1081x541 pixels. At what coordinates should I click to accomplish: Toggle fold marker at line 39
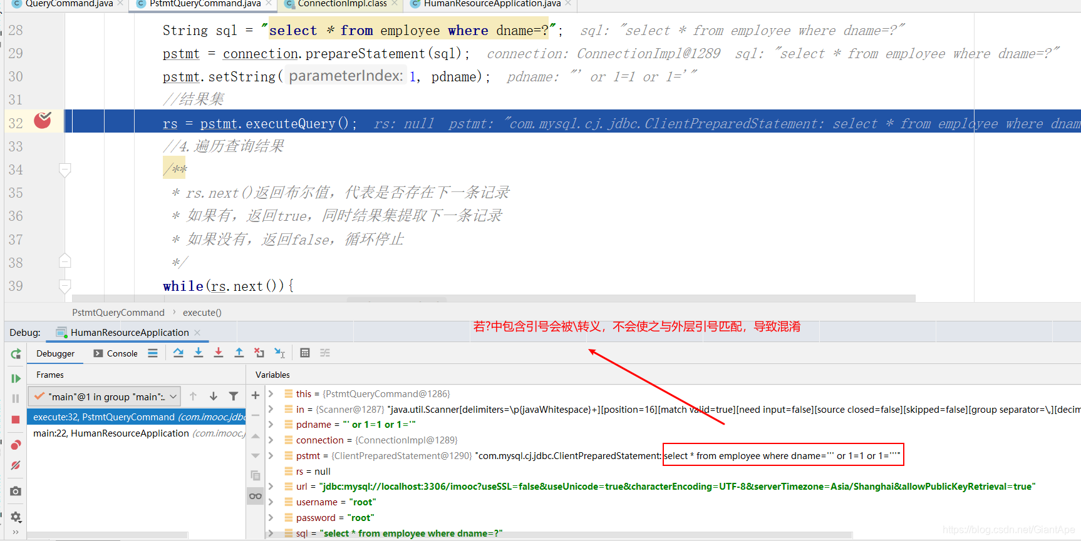click(65, 286)
